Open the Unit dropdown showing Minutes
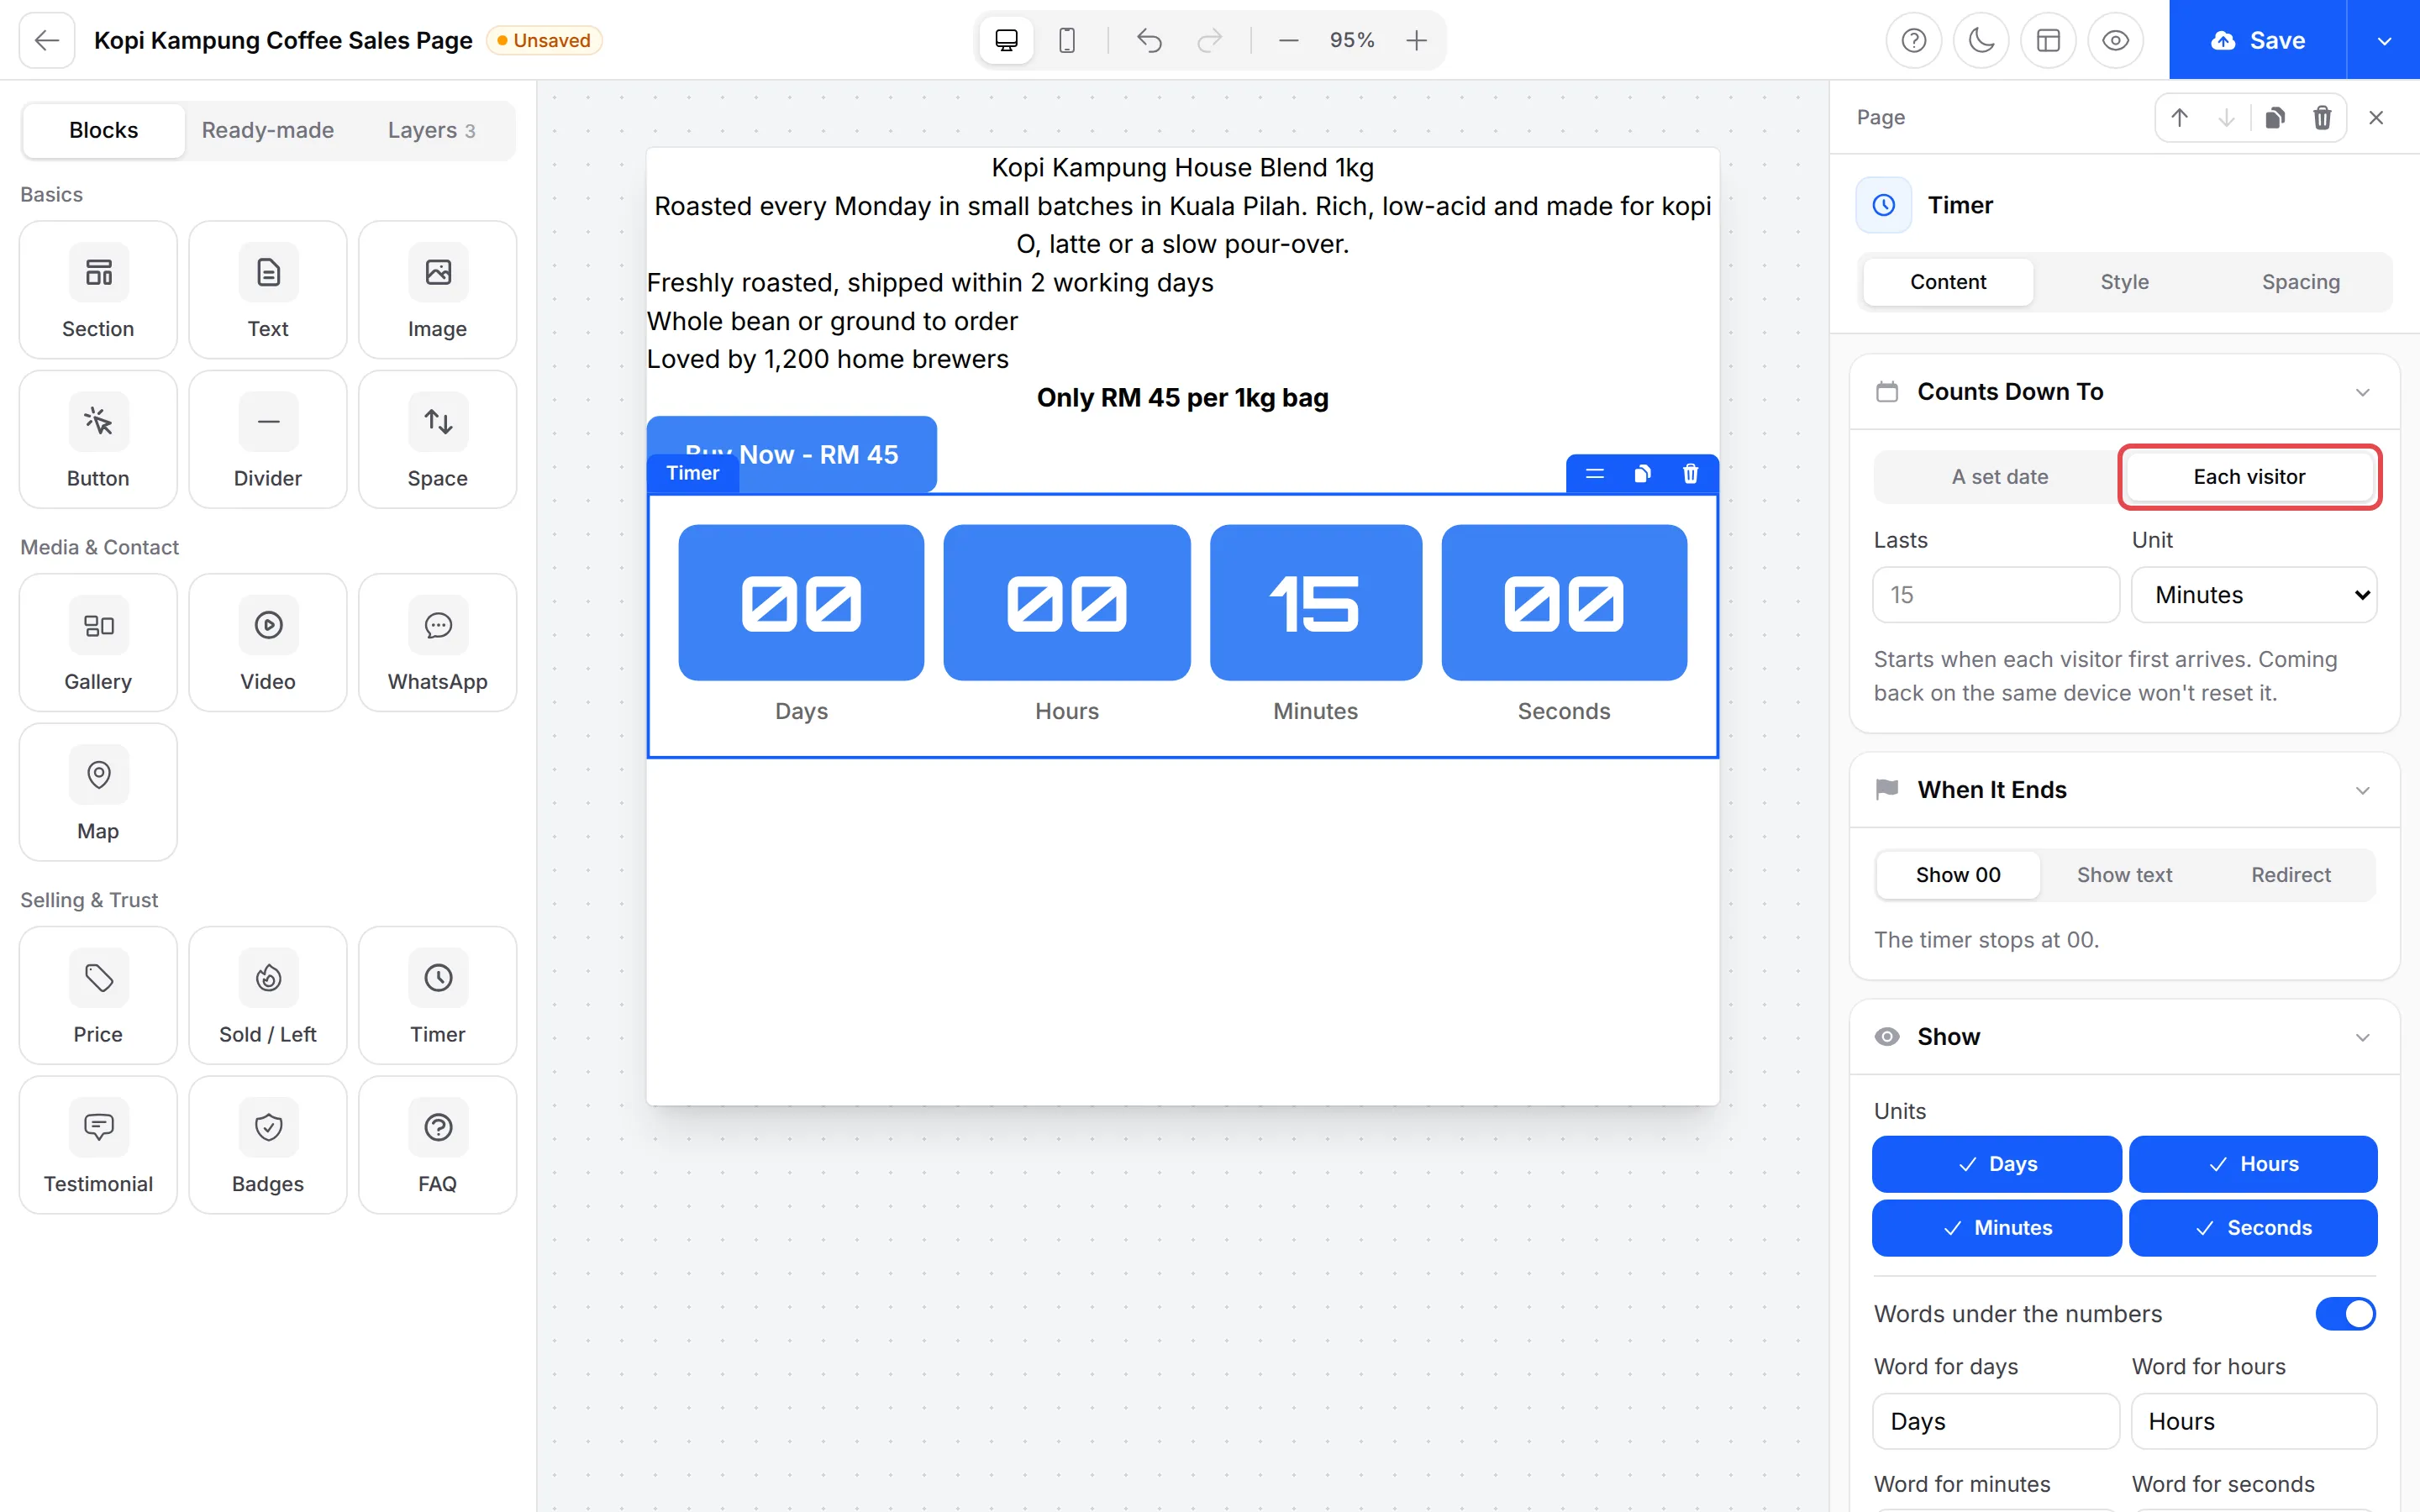The image size is (2420, 1512). coord(2254,595)
